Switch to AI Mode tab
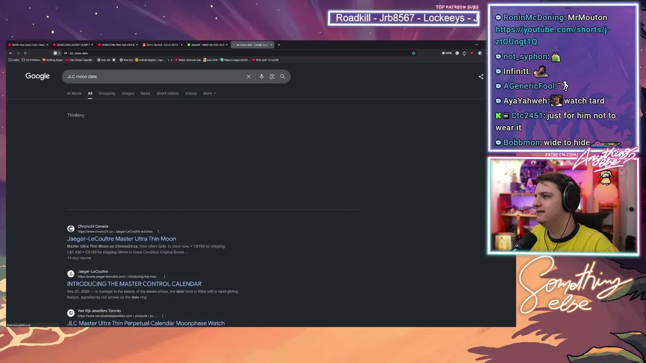This screenshot has width=646, height=363. [74, 93]
